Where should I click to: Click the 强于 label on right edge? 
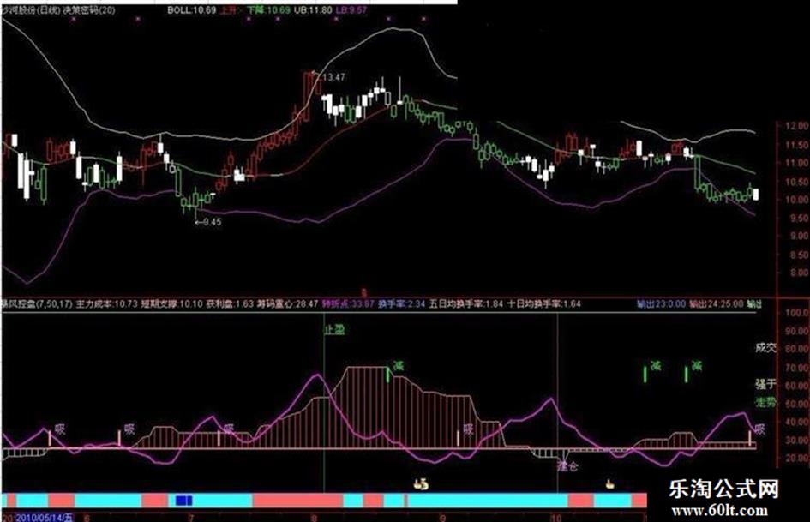click(x=766, y=384)
